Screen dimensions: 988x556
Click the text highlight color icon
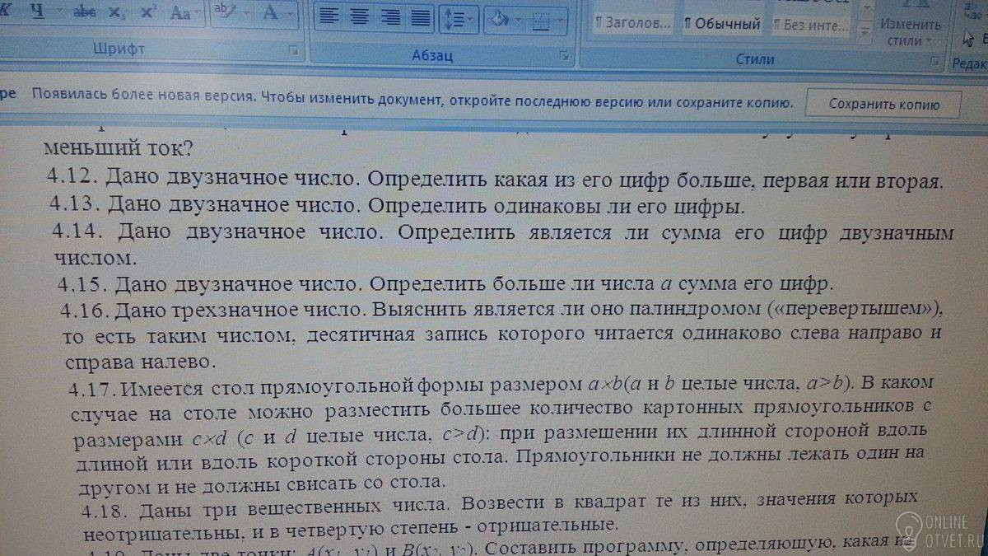click(223, 13)
